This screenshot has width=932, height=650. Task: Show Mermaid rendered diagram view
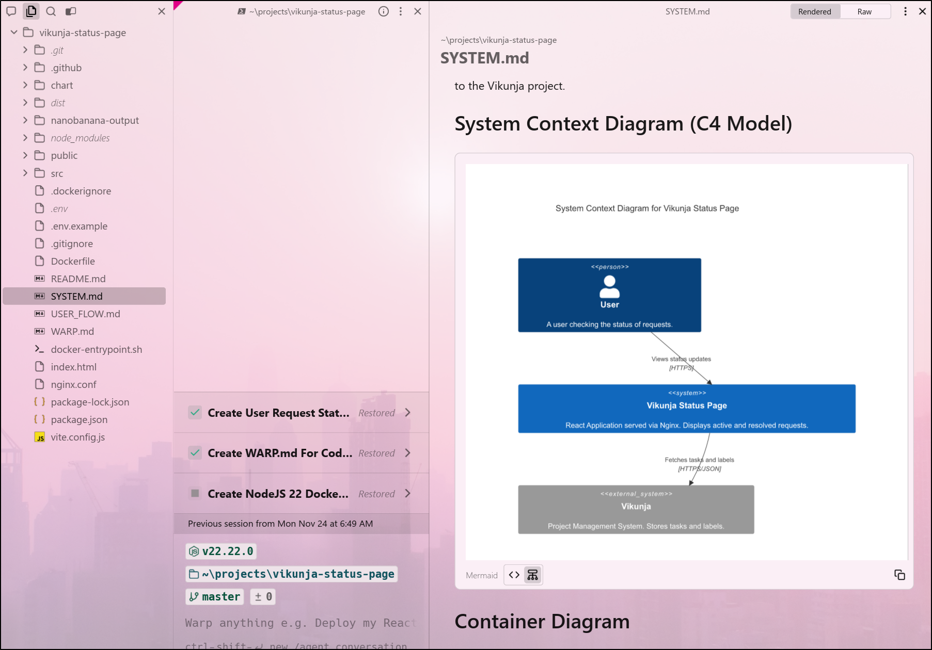click(x=532, y=575)
